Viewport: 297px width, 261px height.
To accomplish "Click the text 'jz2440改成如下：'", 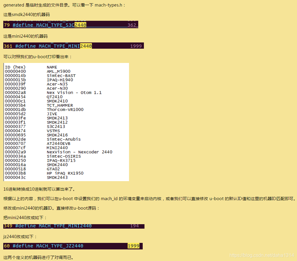I will (20, 237).
